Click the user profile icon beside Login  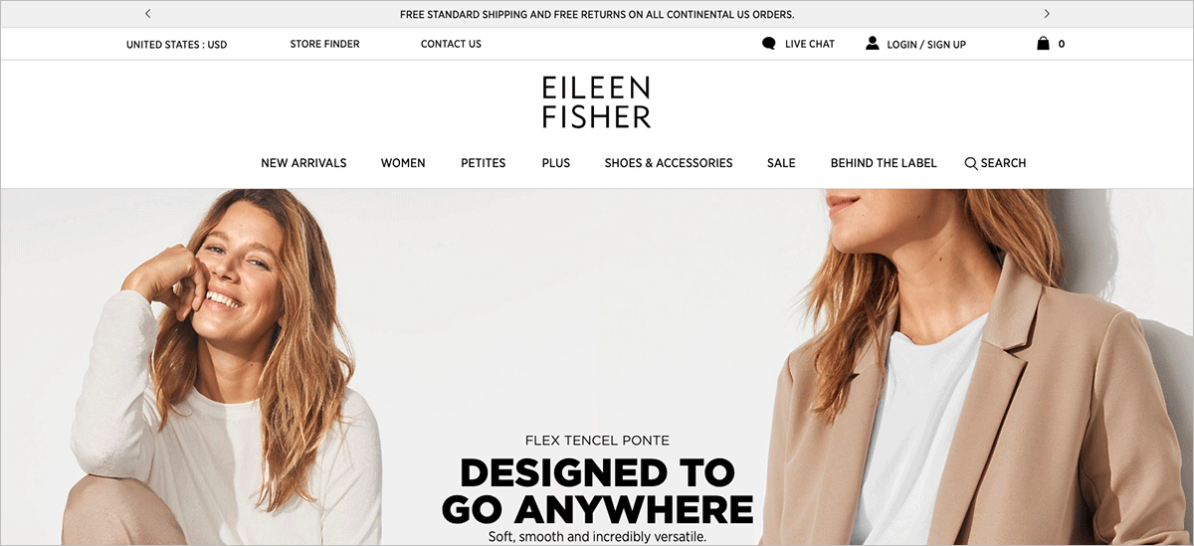point(873,44)
